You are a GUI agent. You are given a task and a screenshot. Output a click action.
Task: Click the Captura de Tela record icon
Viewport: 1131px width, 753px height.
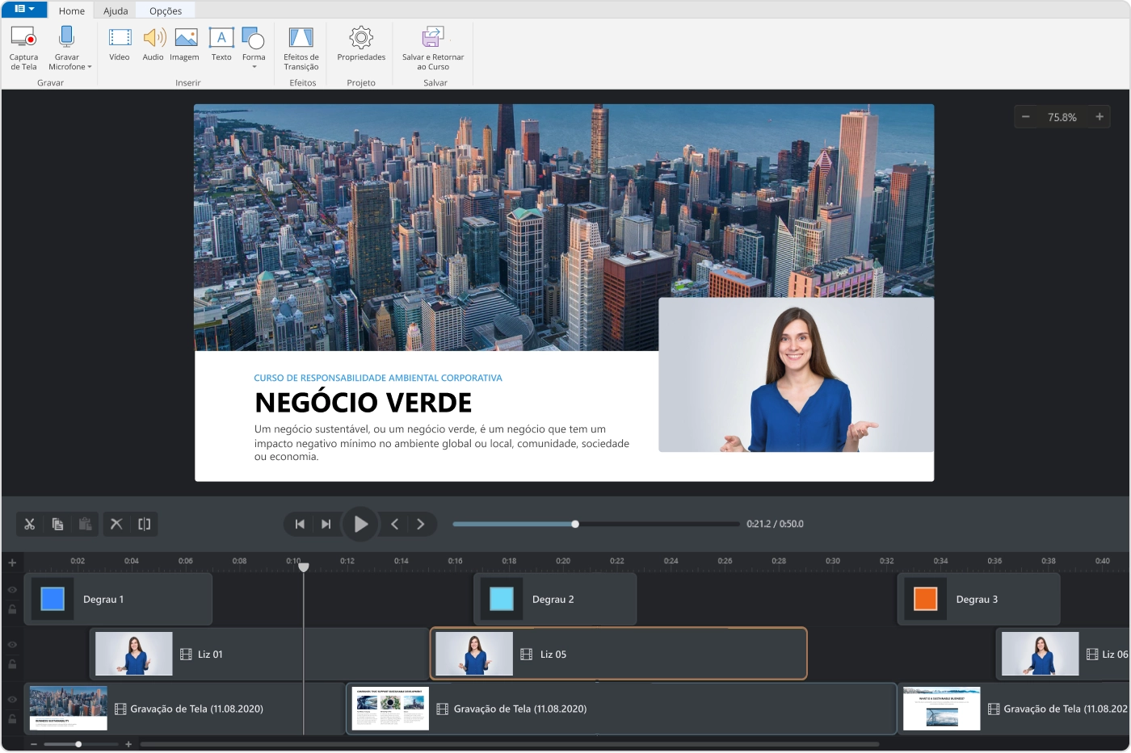tap(23, 38)
